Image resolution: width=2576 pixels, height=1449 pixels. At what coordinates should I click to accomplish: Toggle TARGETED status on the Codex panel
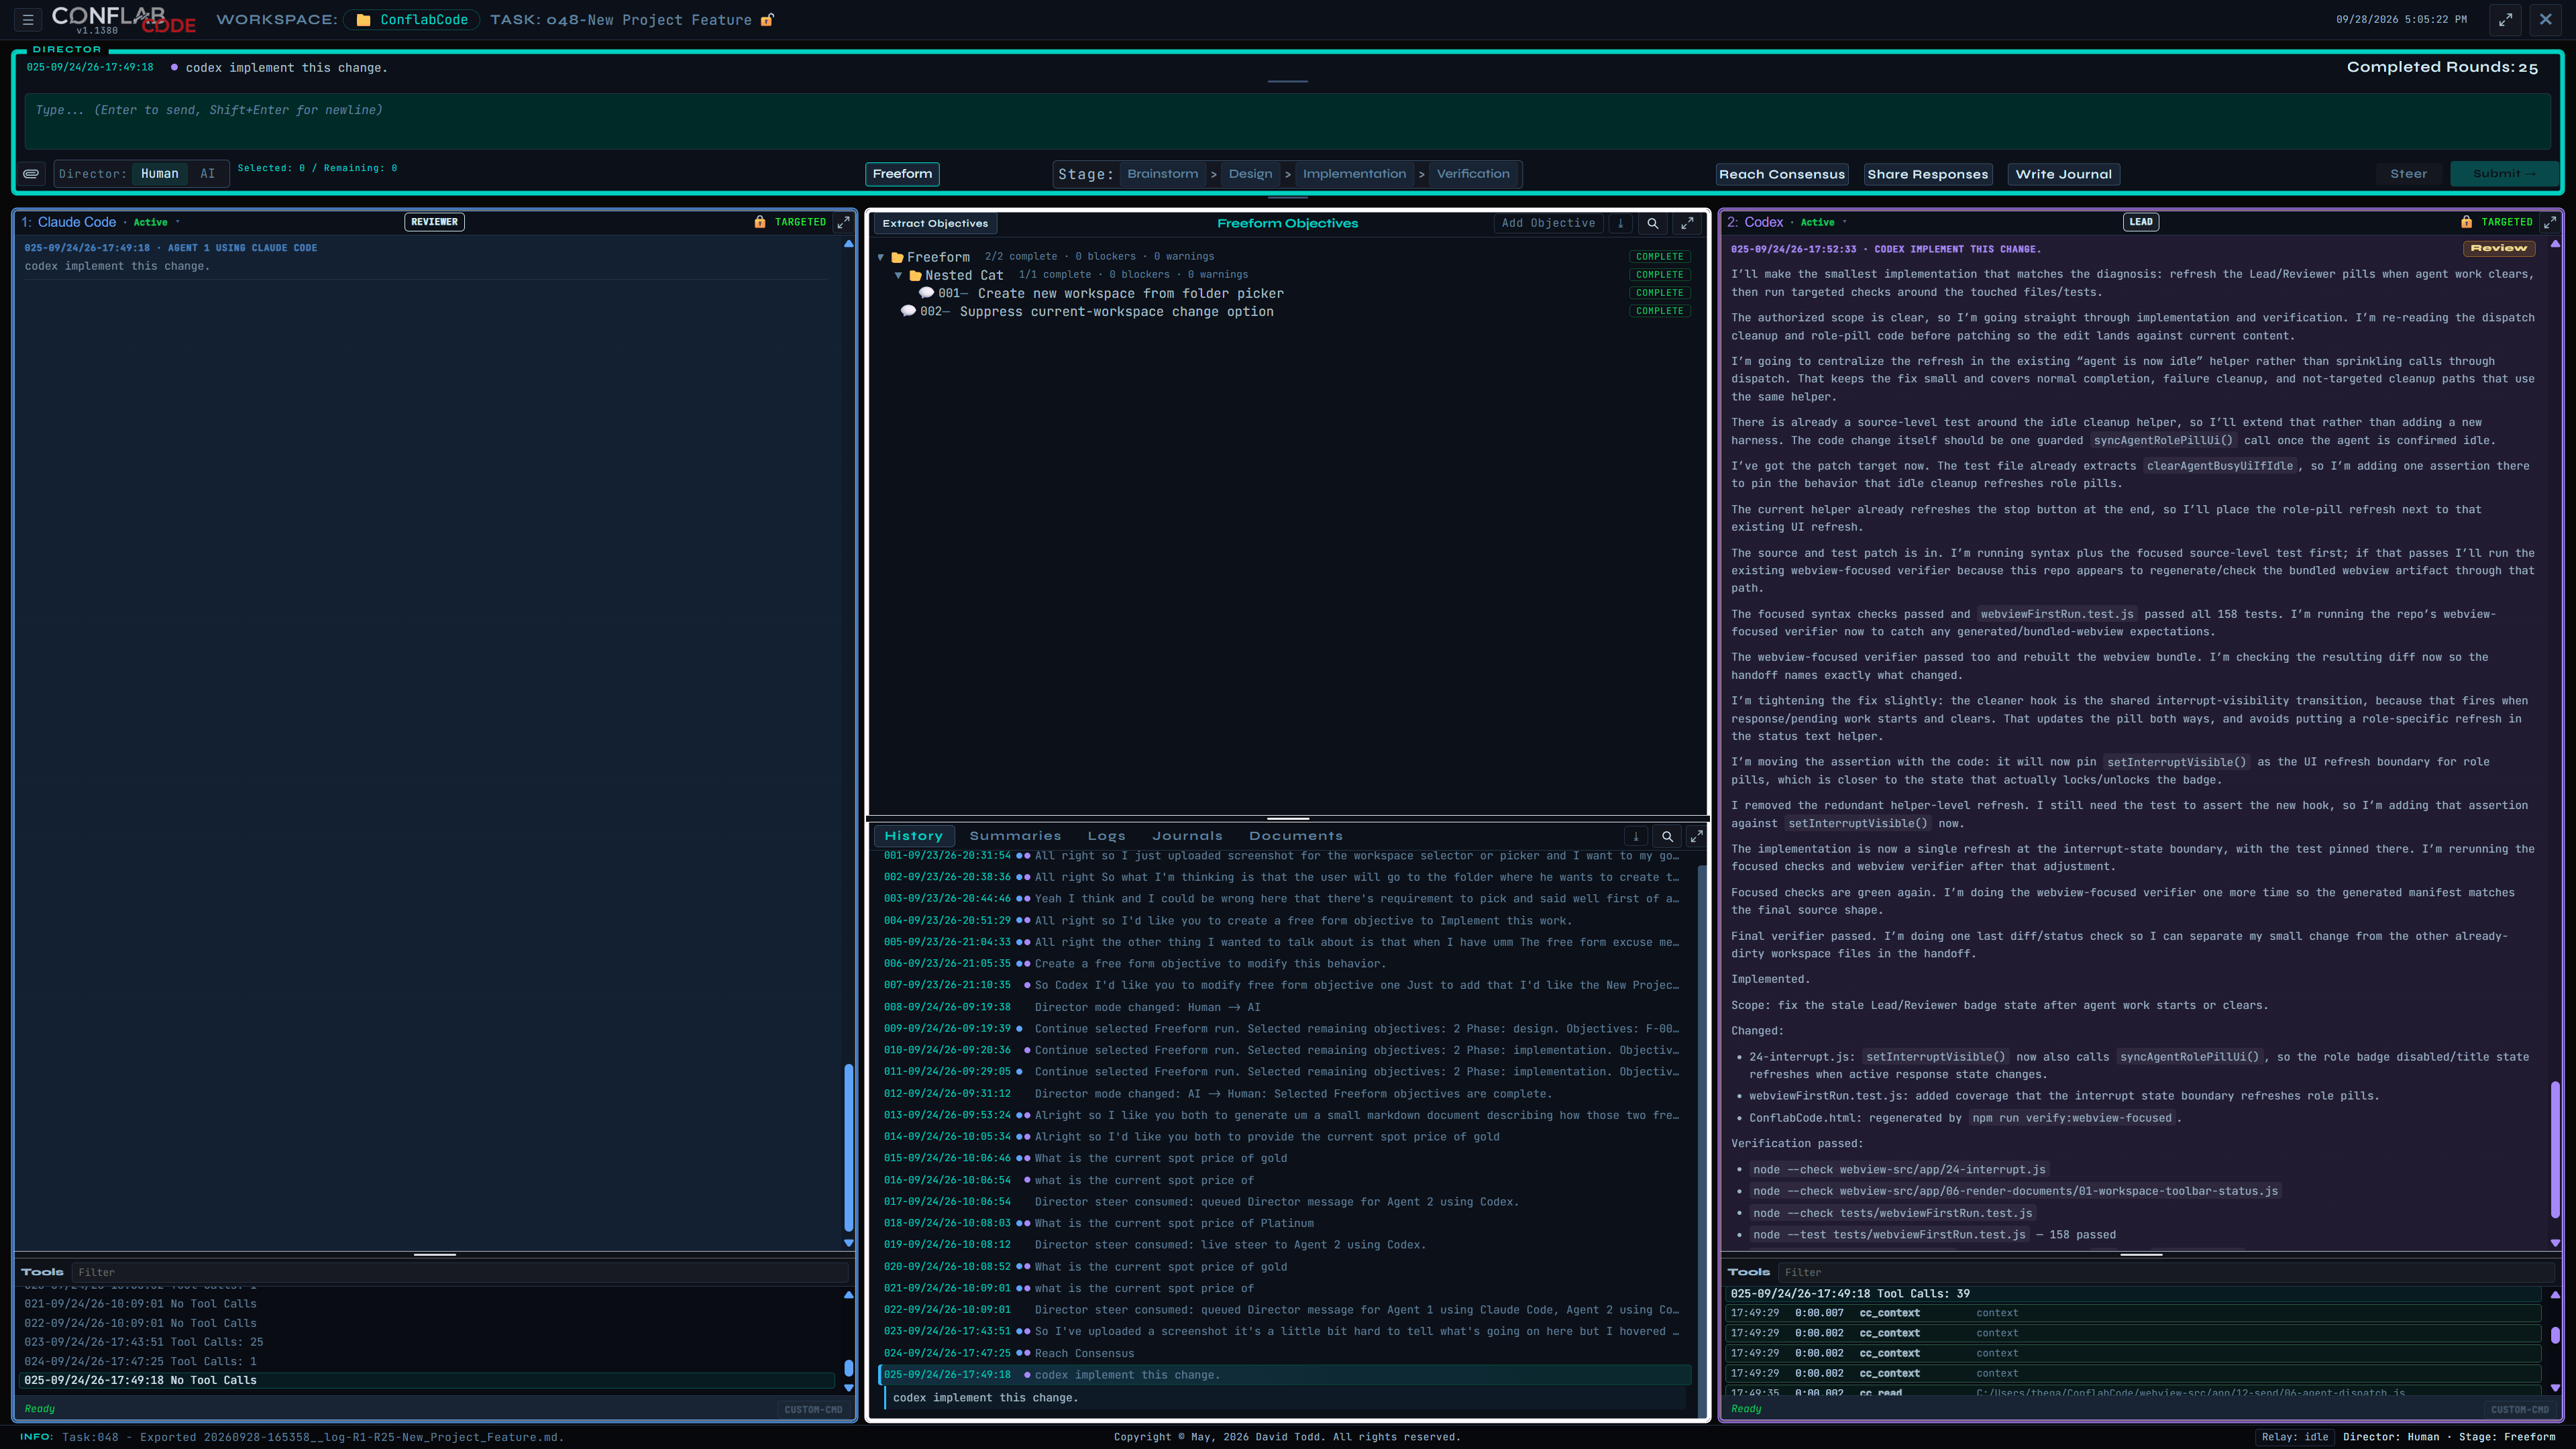tap(2506, 222)
